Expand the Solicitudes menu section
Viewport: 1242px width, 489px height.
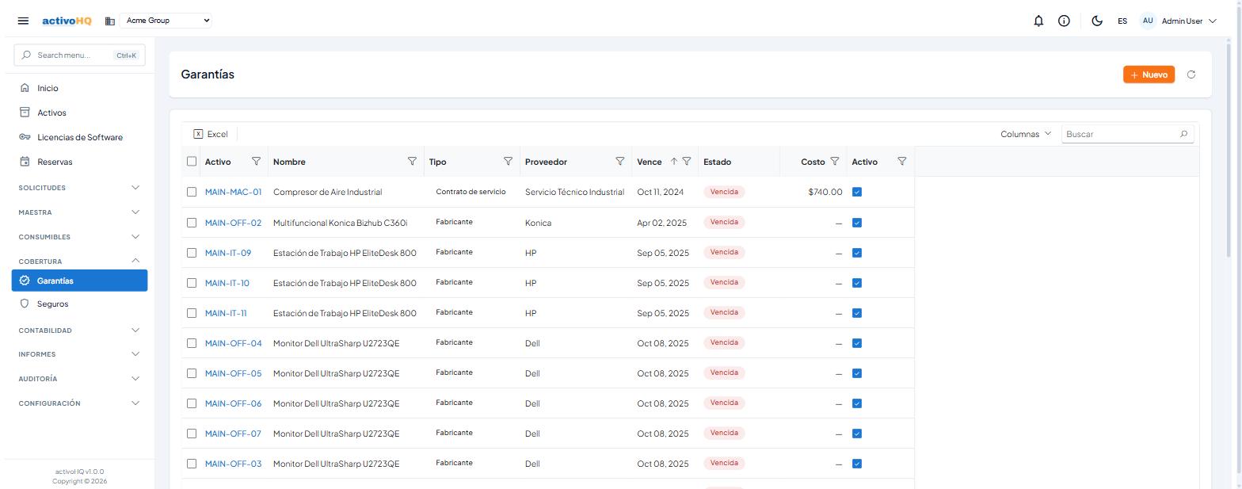79,188
